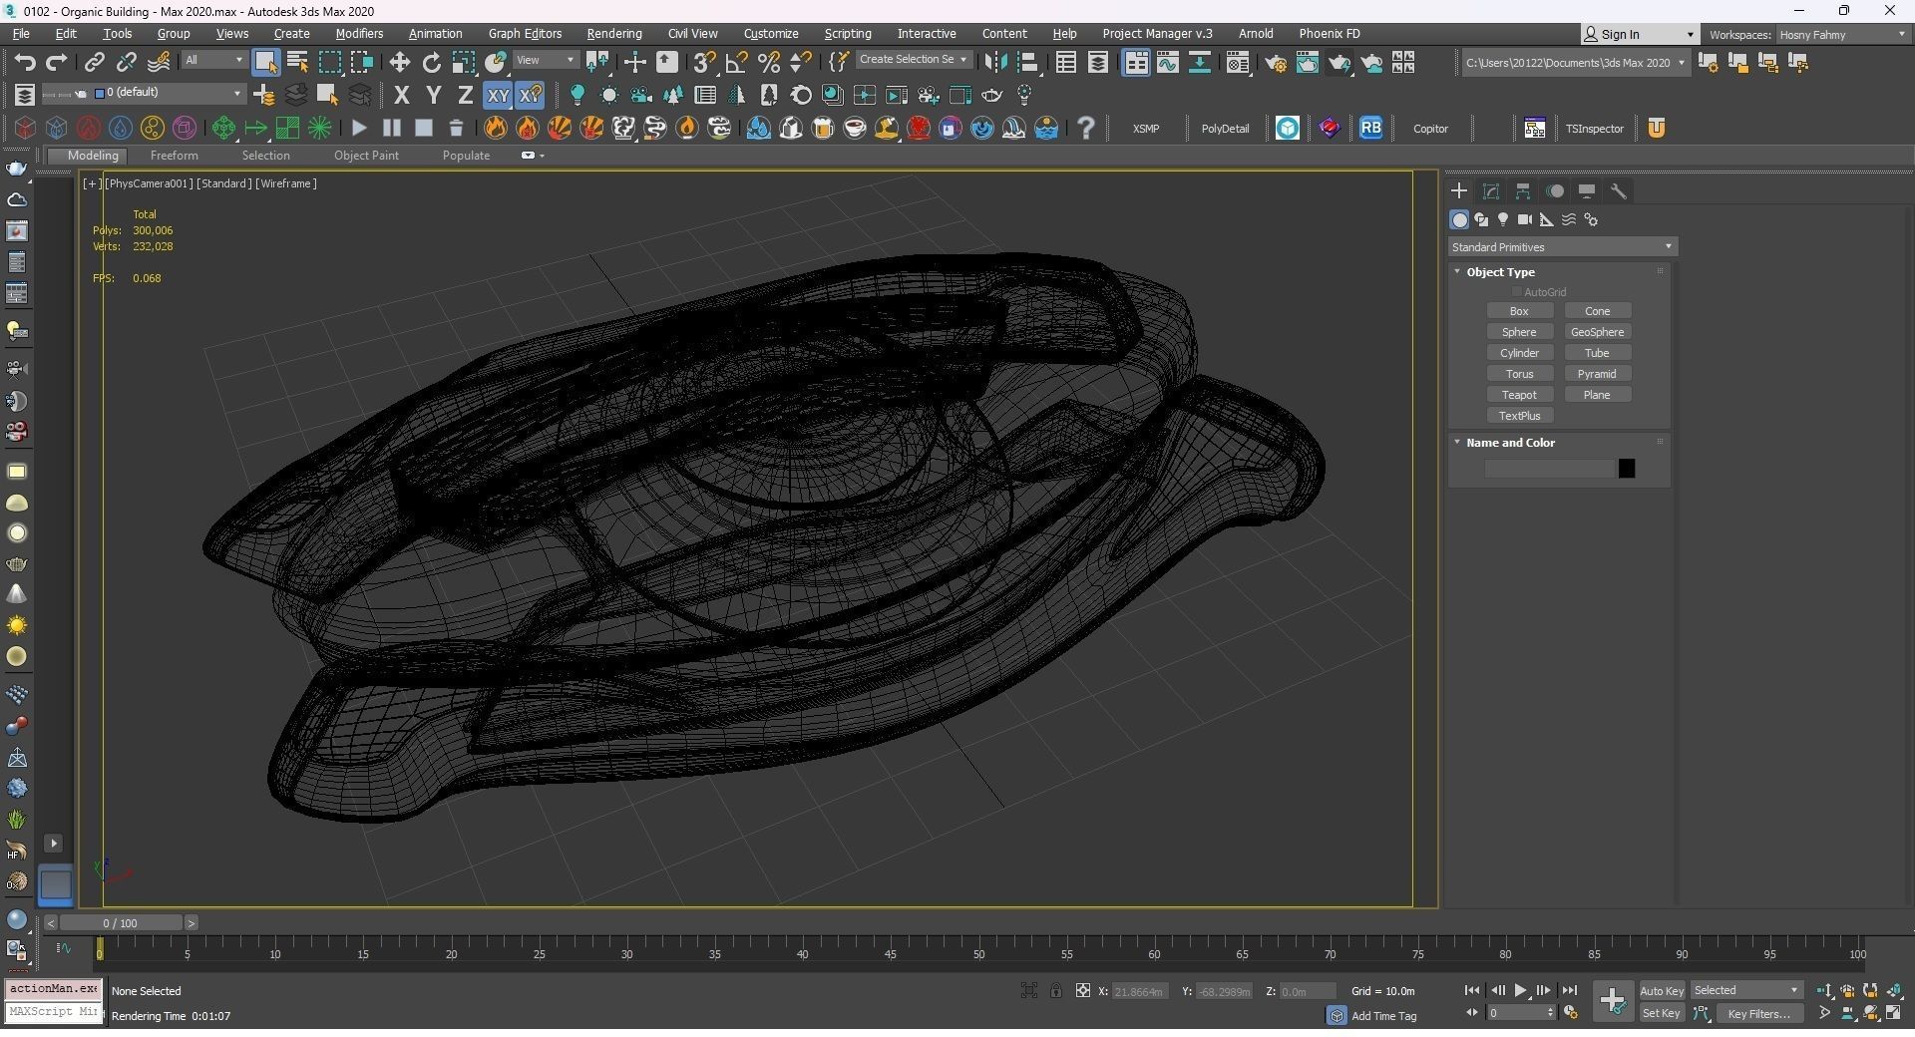Viewport: 1915px width, 1037px height.
Task: Click the Undo arrow icon
Action: tap(25, 63)
